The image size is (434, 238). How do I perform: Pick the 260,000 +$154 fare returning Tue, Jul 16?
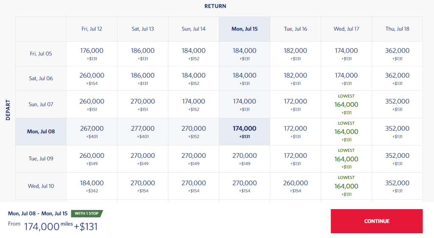pyautogui.click(x=295, y=186)
